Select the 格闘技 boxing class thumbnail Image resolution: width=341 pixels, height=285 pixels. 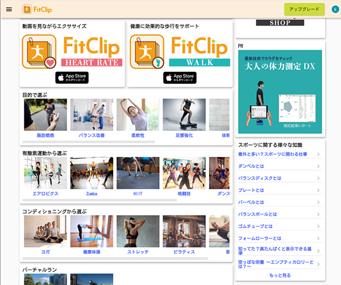184,173
